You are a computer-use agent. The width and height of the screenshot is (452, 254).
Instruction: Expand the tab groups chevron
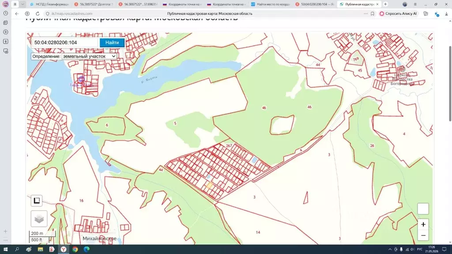23,4
